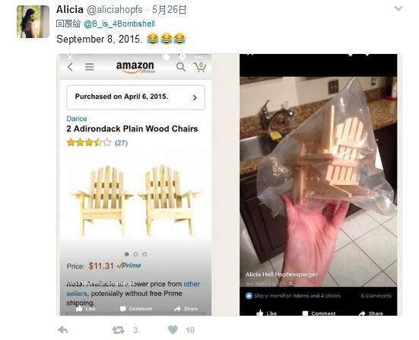Select second image carousel dot

click(x=136, y=254)
